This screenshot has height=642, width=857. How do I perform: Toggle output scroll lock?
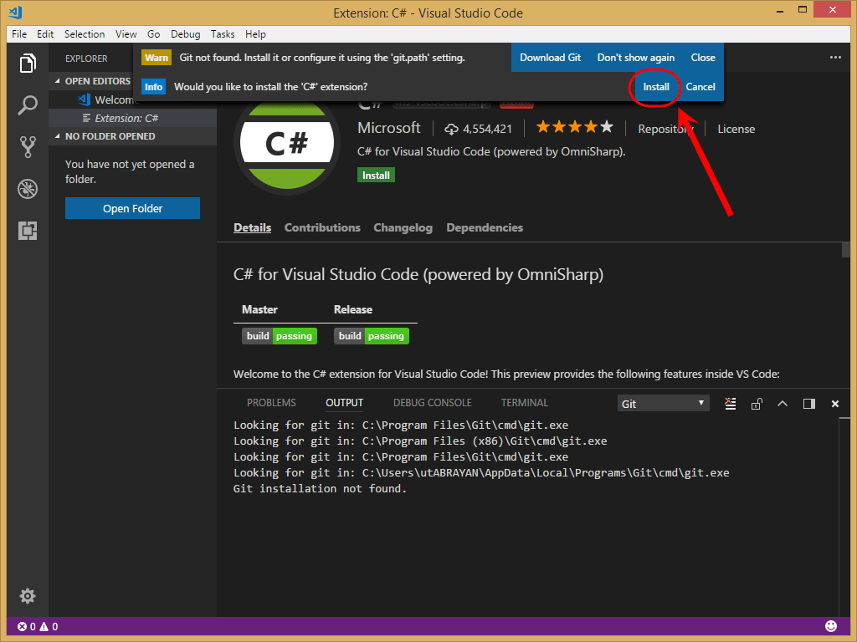tap(757, 404)
